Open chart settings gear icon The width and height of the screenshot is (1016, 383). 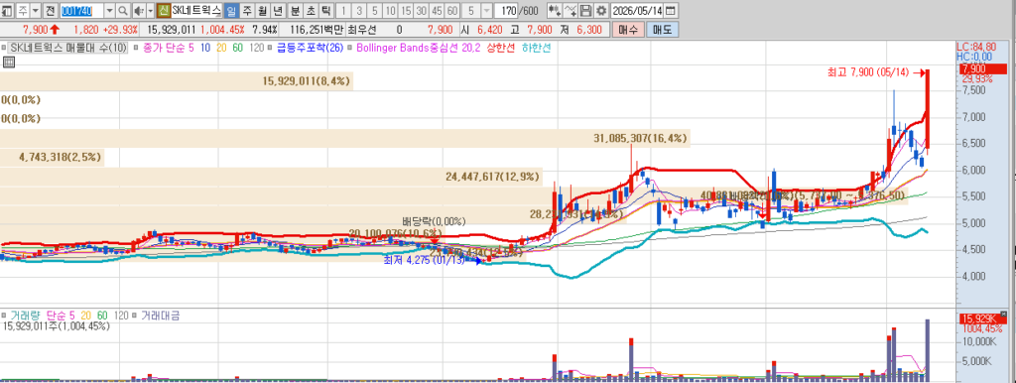point(600,11)
